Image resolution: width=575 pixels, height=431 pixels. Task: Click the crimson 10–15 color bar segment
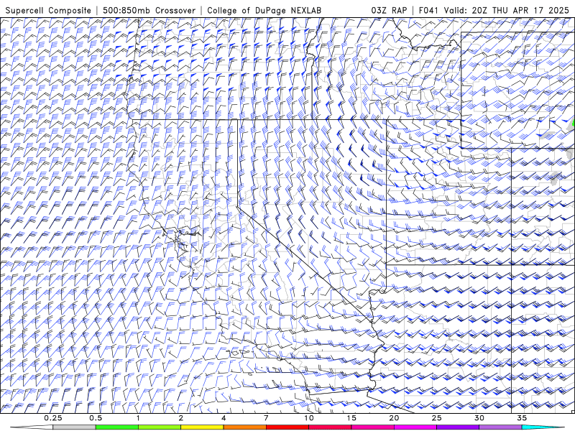pyautogui.click(x=330, y=427)
